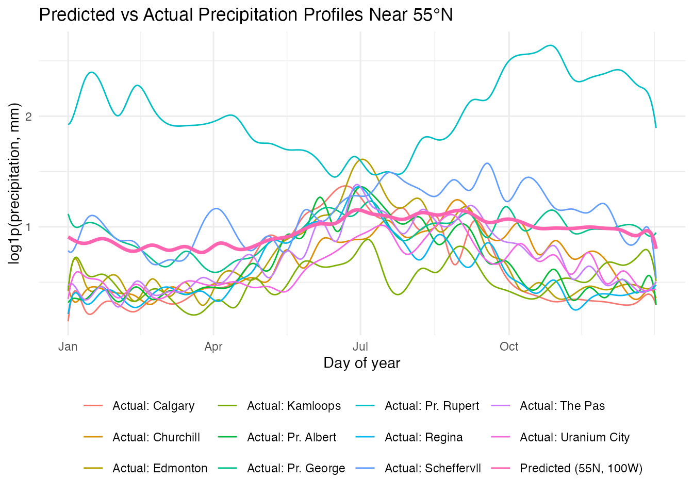The image size is (693, 495).
Task: Select the Actual: Uranium City legend label text
Action: pyautogui.click(x=574, y=437)
